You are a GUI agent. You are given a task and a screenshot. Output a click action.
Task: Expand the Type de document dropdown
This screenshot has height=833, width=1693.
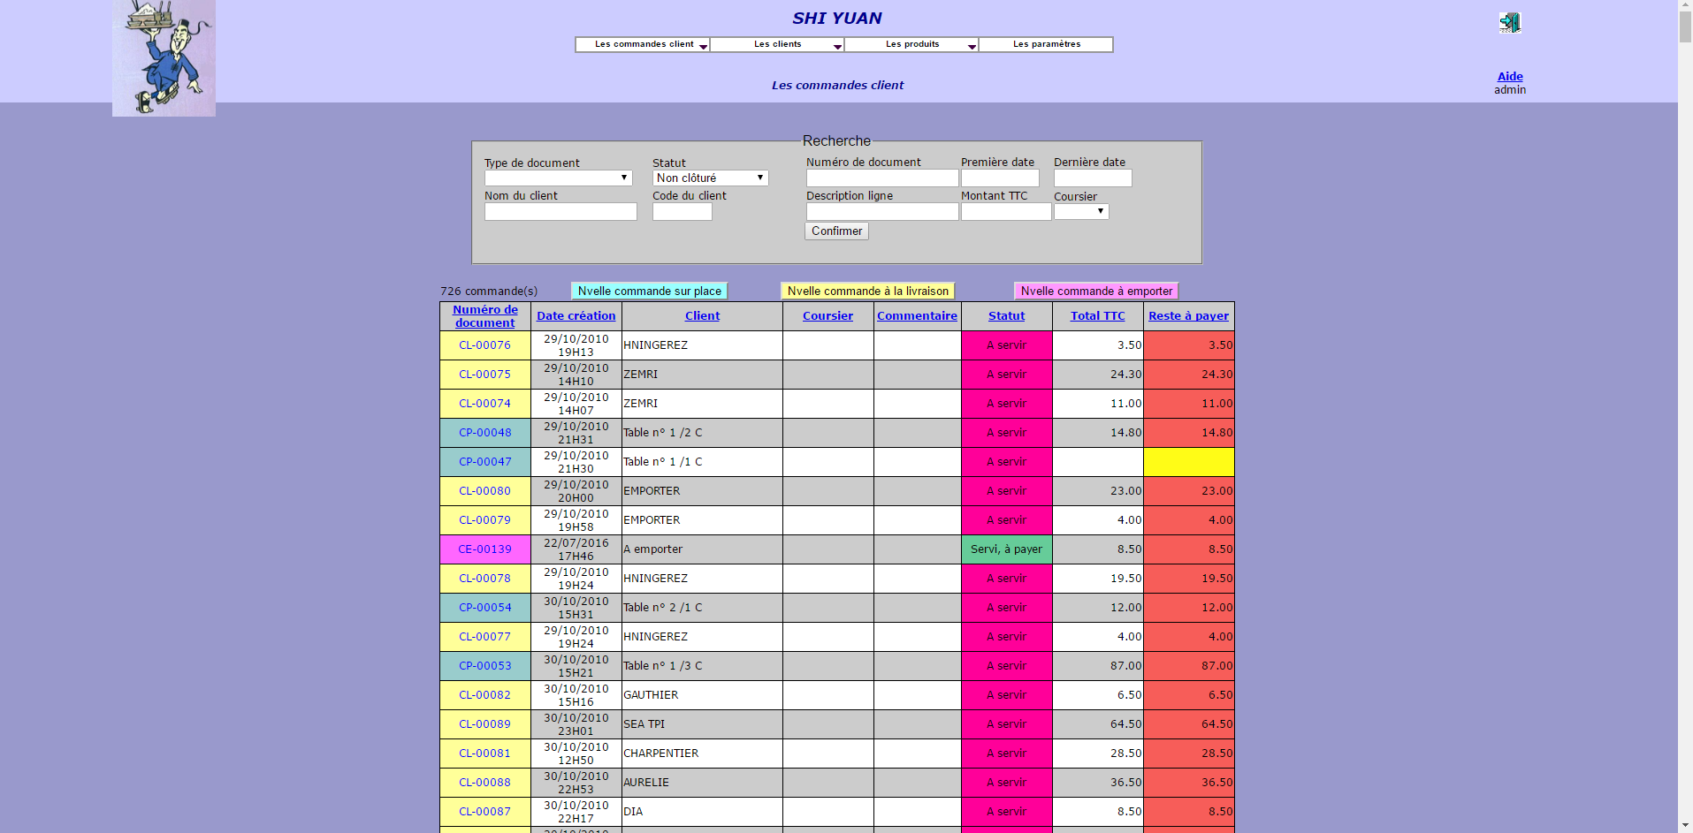pyautogui.click(x=558, y=178)
